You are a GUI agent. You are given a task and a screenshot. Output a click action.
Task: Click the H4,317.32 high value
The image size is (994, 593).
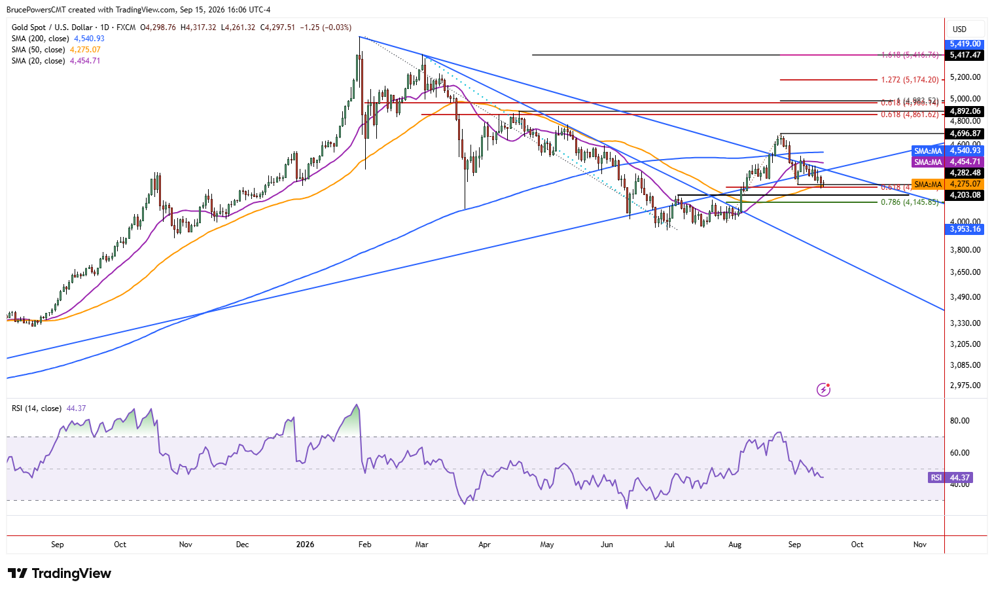point(198,27)
